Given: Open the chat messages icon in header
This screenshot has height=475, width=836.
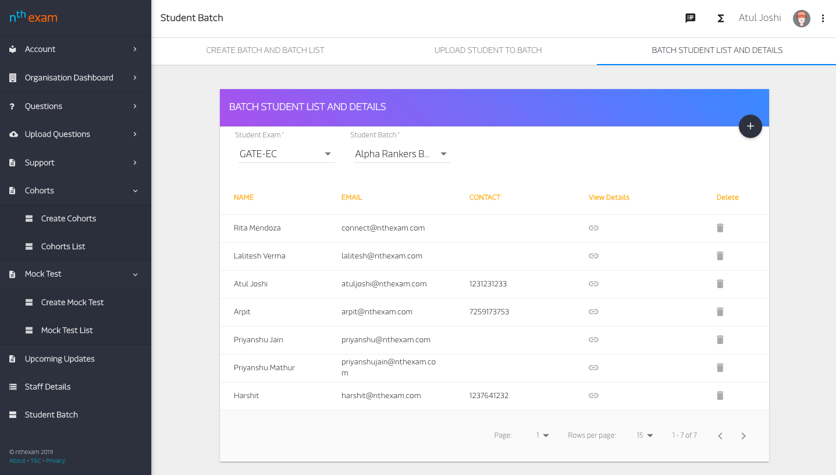Looking at the screenshot, I should coord(691,18).
